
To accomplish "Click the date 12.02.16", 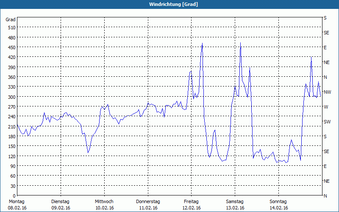I will tap(192, 208).
